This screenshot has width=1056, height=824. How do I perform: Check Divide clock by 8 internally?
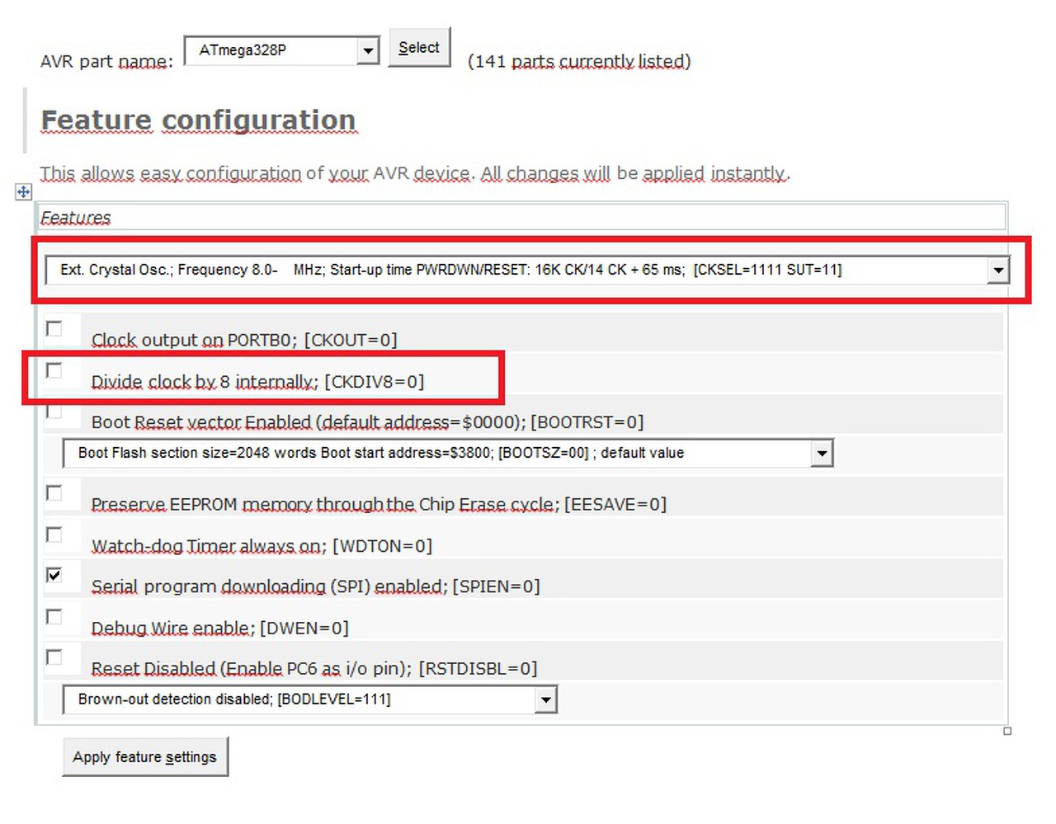click(x=54, y=371)
